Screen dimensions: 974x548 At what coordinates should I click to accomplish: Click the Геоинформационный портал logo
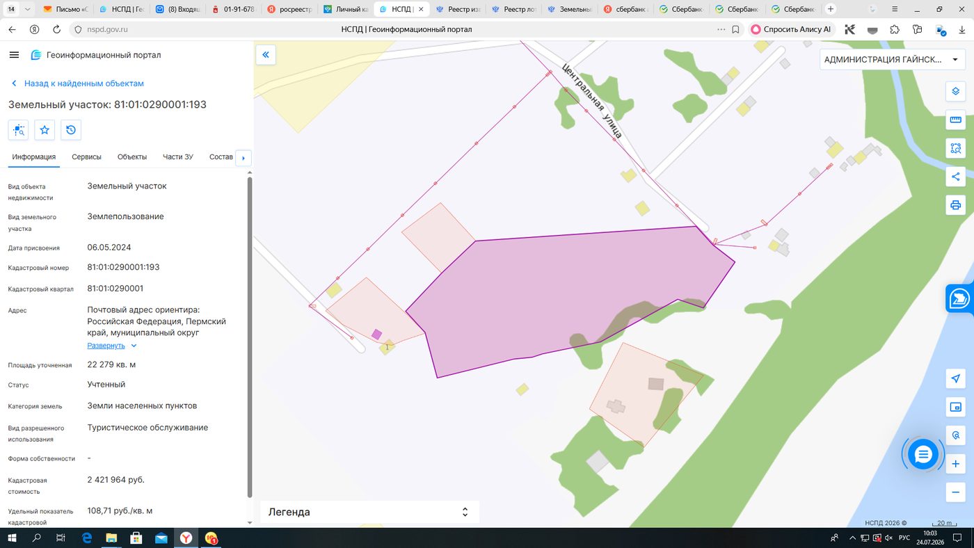[x=96, y=55]
